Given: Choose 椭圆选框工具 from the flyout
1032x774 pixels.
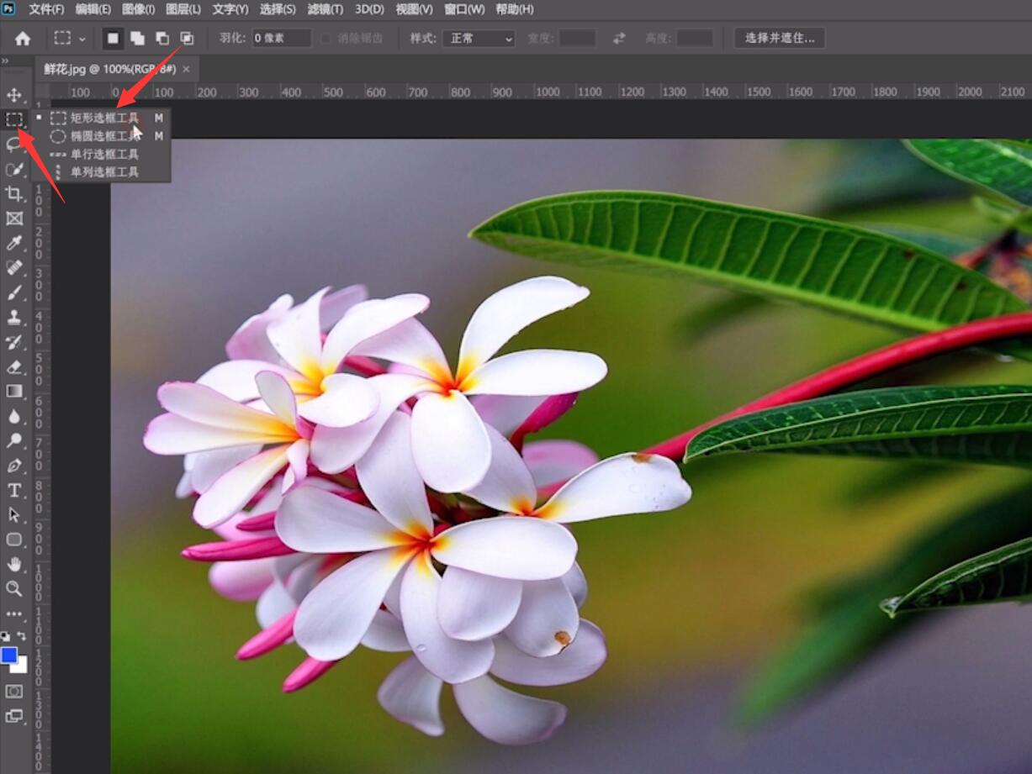Looking at the screenshot, I should [x=101, y=136].
